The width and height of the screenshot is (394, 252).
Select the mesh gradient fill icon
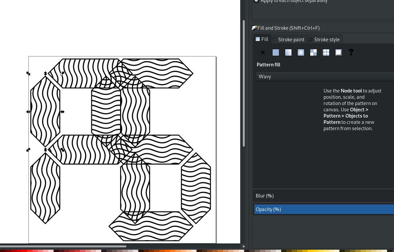(313, 53)
